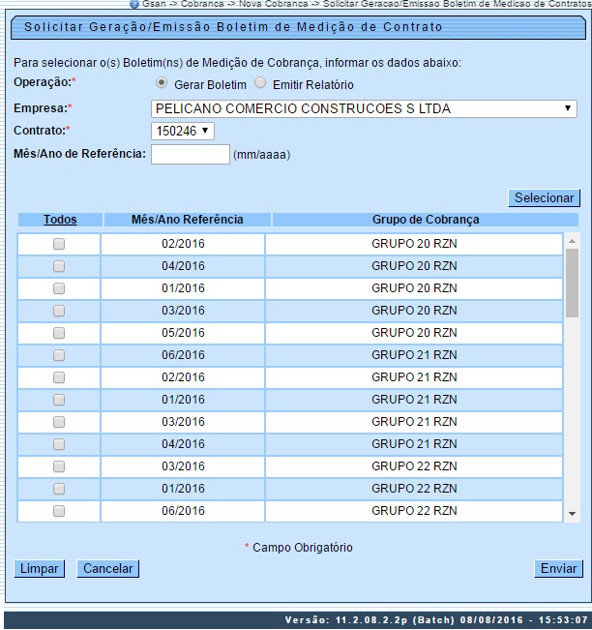Tick the 01/2016 GRUPO 21 RZN checkbox
The image size is (592, 630).
59,400
